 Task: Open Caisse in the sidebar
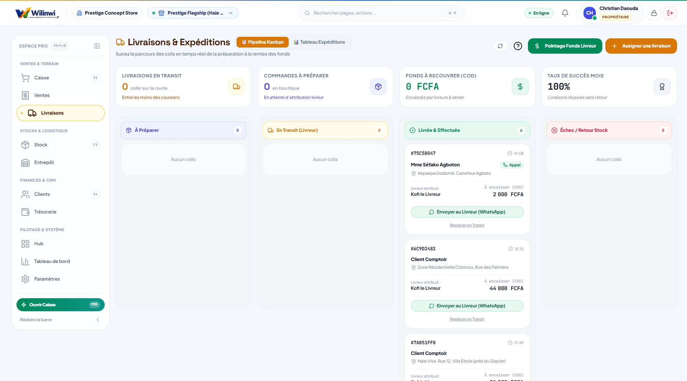click(x=61, y=78)
